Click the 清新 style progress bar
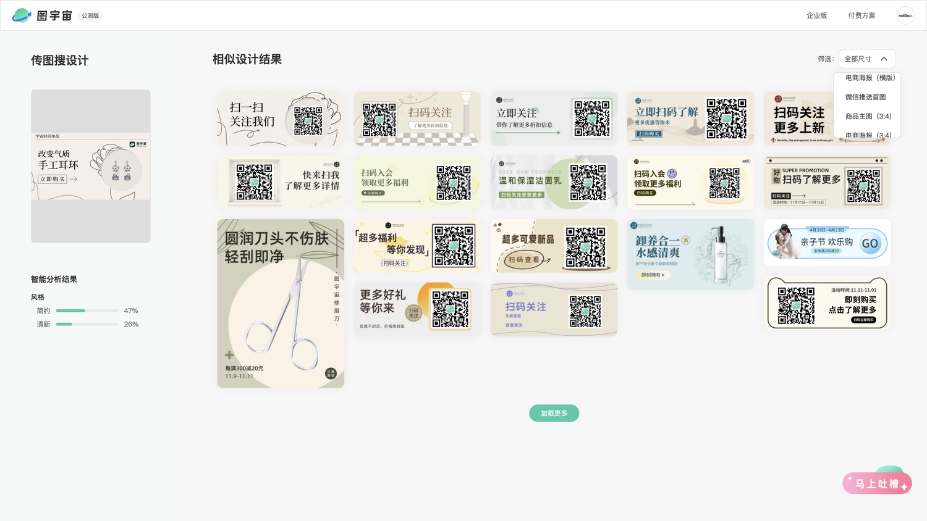Viewport: 927px width, 521px height. [x=87, y=324]
